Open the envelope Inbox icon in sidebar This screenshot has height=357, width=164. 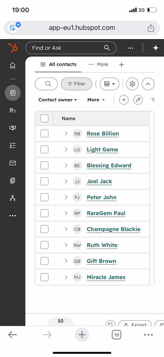[x=13, y=163]
